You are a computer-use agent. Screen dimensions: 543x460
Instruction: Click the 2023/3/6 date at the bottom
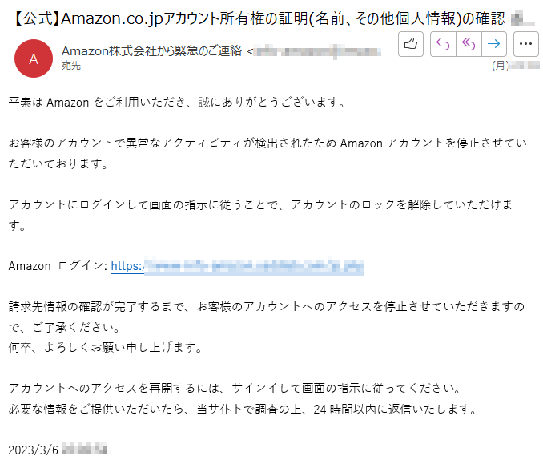coord(34,450)
